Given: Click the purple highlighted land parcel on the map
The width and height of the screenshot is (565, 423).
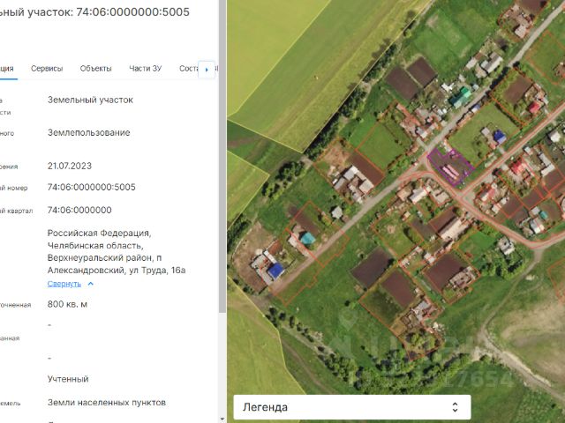Looking at the screenshot, I should [450, 167].
